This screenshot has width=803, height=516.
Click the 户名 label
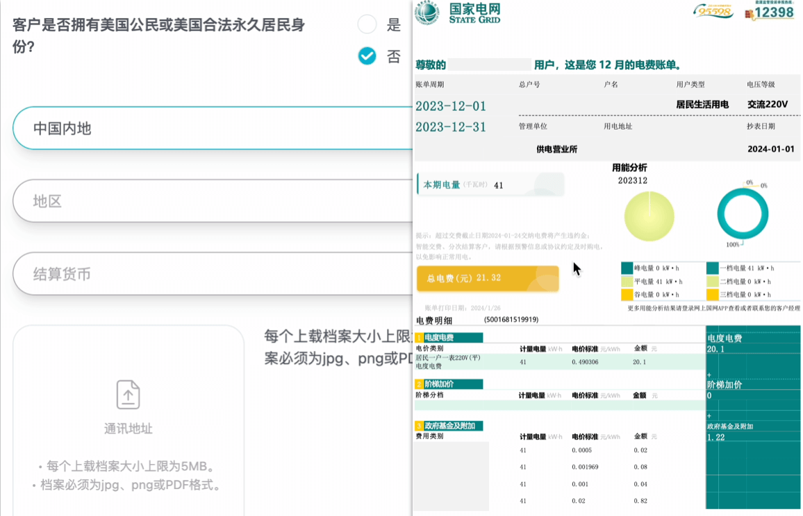[x=611, y=85]
